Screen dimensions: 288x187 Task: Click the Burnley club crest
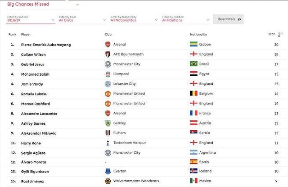click(108, 123)
